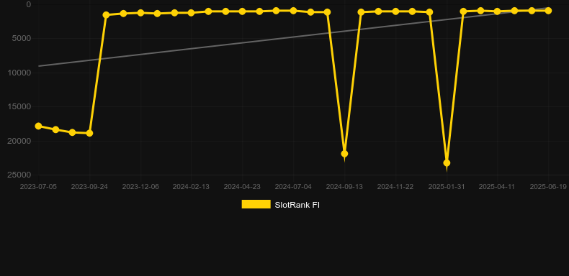Click the 2025-06-19 x-axis date label

548,187
